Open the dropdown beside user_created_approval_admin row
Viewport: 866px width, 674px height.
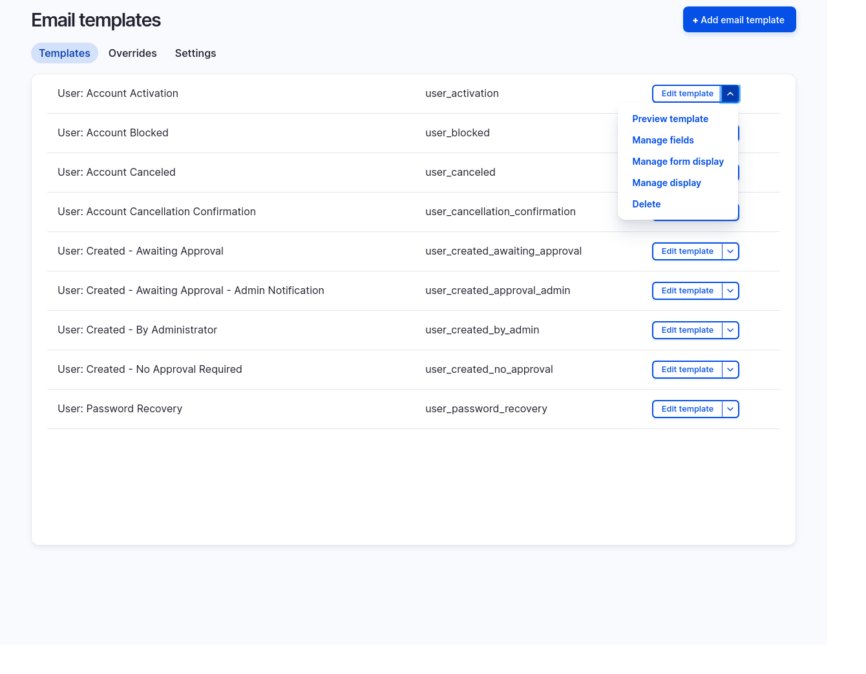click(730, 291)
